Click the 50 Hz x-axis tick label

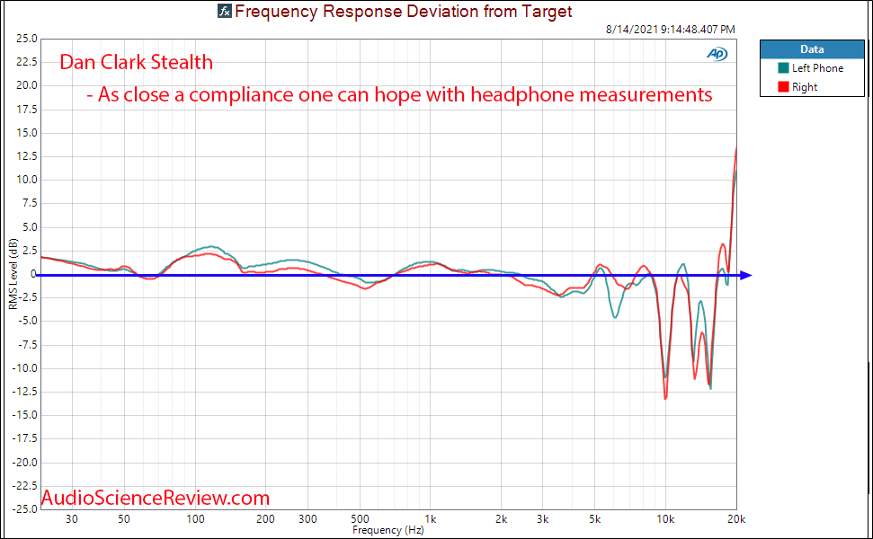point(123,519)
